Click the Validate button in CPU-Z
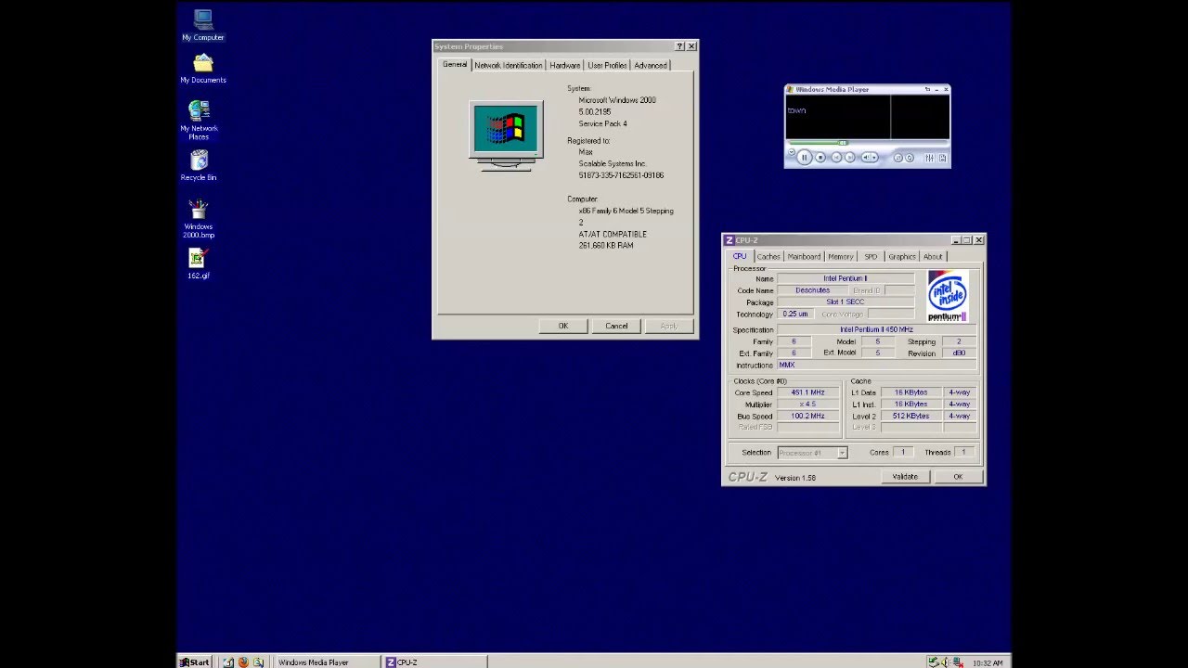This screenshot has height=668, width=1188. (905, 477)
